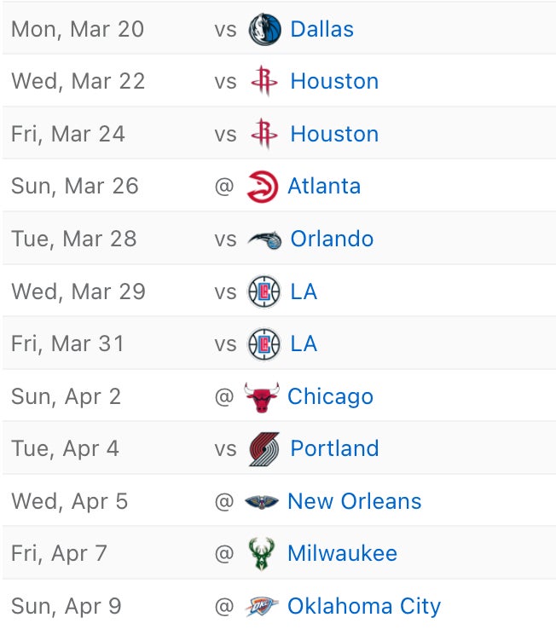Click the Rockets logo on Wed, Mar 22
The height and width of the screenshot is (629, 556).
pyautogui.click(x=264, y=82)
